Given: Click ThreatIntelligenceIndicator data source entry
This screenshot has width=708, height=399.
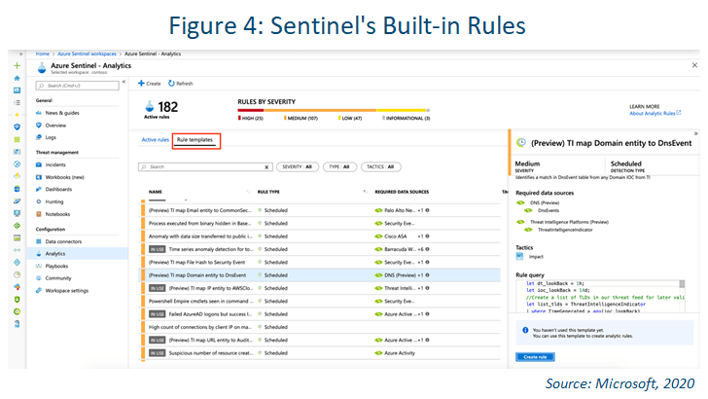Looking at the screenshot, I should (564, 230).
